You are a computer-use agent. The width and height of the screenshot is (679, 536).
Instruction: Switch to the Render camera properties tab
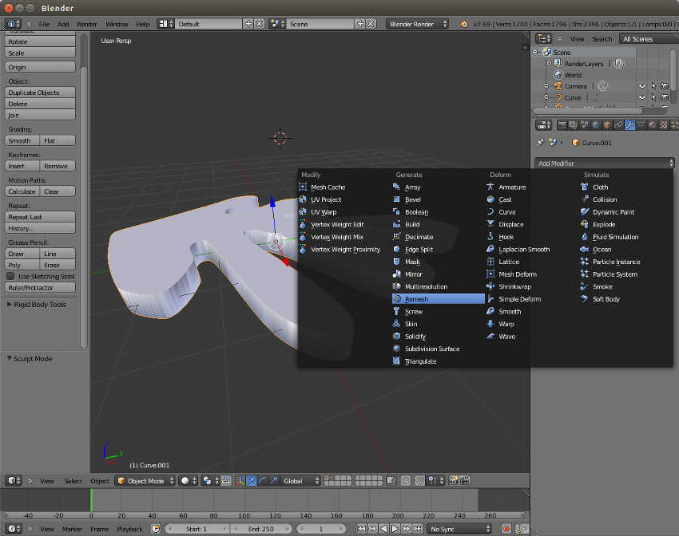tap(562, 124)
